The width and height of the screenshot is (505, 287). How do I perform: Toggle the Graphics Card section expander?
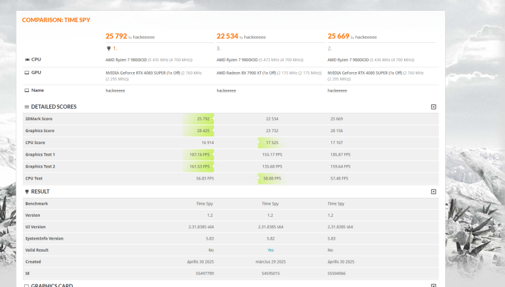click(x=434, y=285)
